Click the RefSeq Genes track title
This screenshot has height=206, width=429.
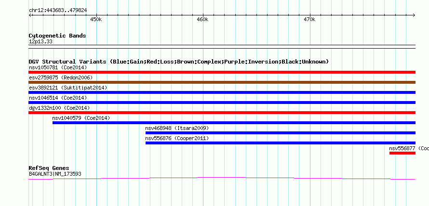click(x=49, y=168)
